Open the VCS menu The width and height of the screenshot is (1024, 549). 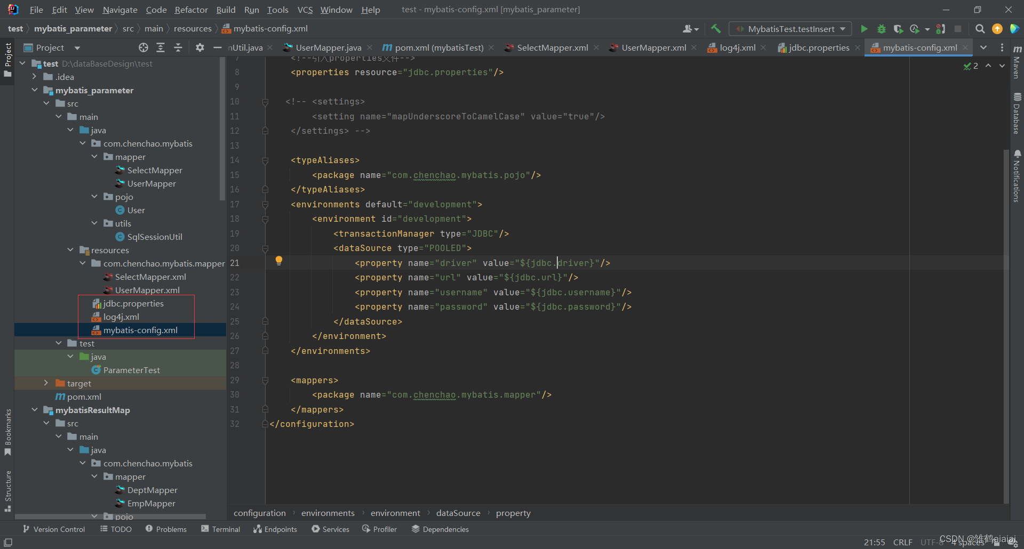(305, 10)
